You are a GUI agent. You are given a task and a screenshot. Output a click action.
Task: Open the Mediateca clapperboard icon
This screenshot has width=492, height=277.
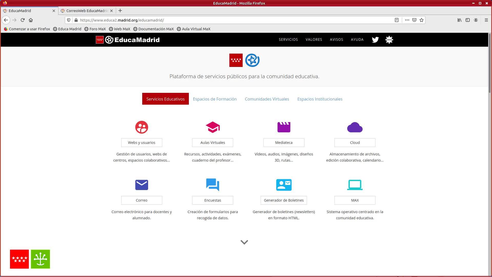(x=284, y=127)
